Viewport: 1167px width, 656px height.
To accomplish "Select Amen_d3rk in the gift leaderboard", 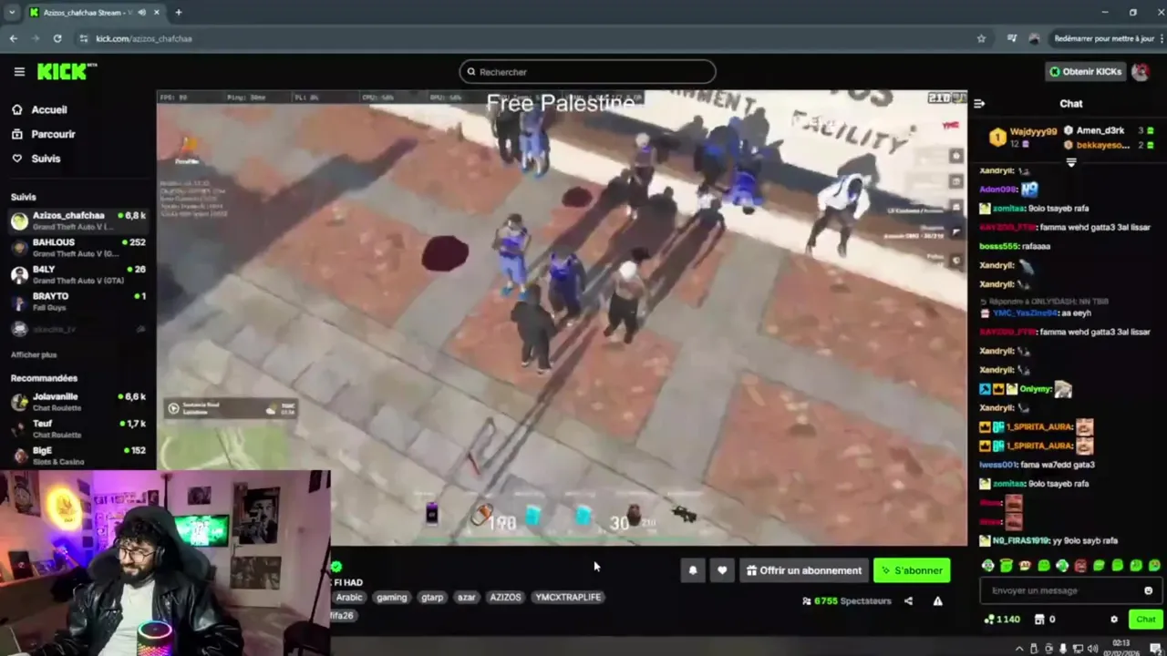I will coord(1100,131).
